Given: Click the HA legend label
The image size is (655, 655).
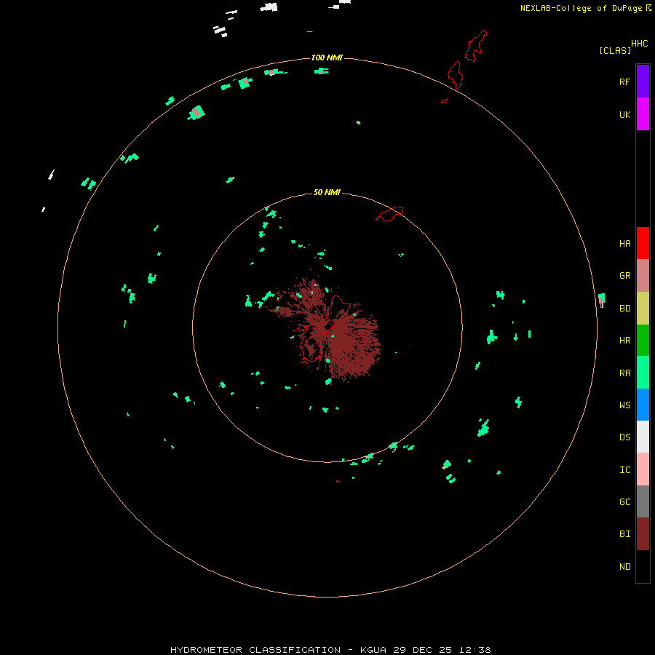Looking at the screenshot, I should 624,243.
